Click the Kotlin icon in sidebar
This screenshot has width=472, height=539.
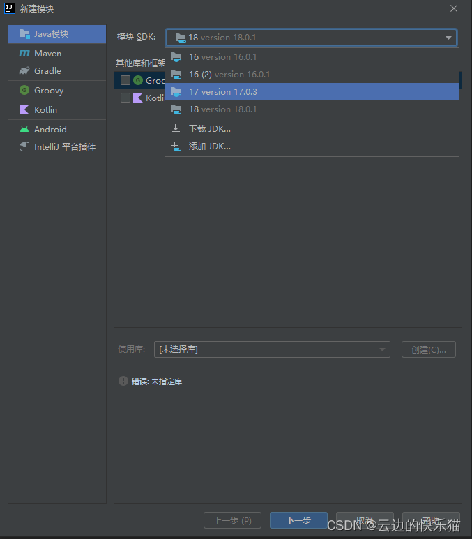24,110
